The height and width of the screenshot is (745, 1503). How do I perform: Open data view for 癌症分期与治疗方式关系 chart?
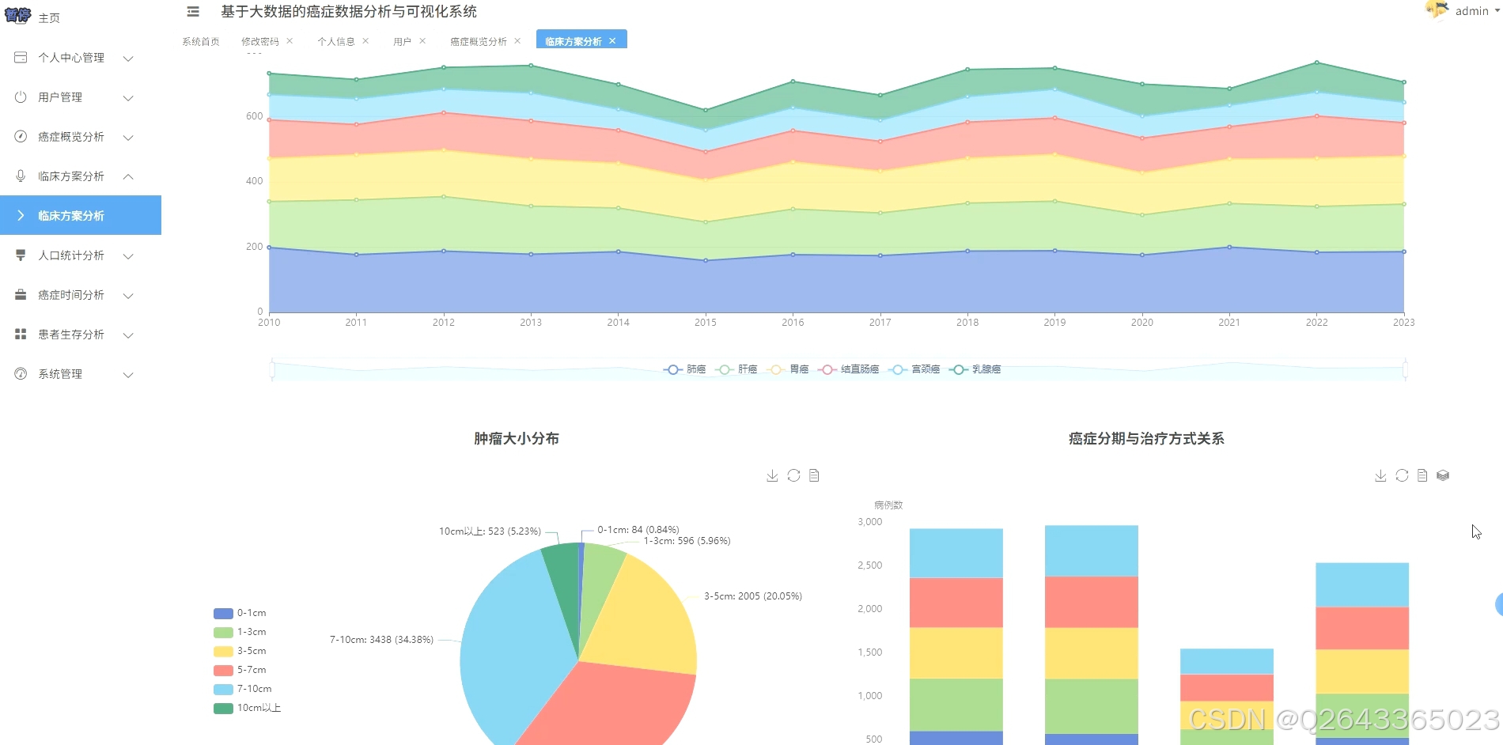pyautogui.click(x=1422, y=475)
